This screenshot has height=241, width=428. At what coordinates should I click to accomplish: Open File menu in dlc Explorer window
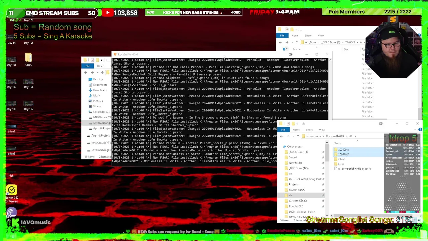283,130
